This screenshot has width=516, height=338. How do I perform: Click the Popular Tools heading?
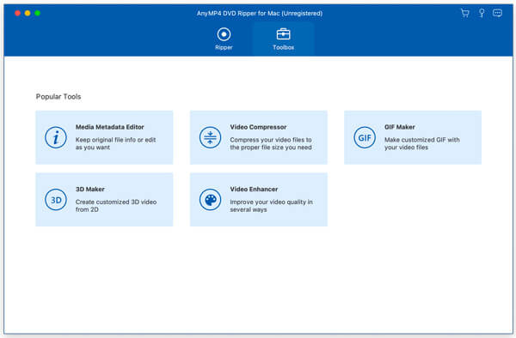point(58,96)
